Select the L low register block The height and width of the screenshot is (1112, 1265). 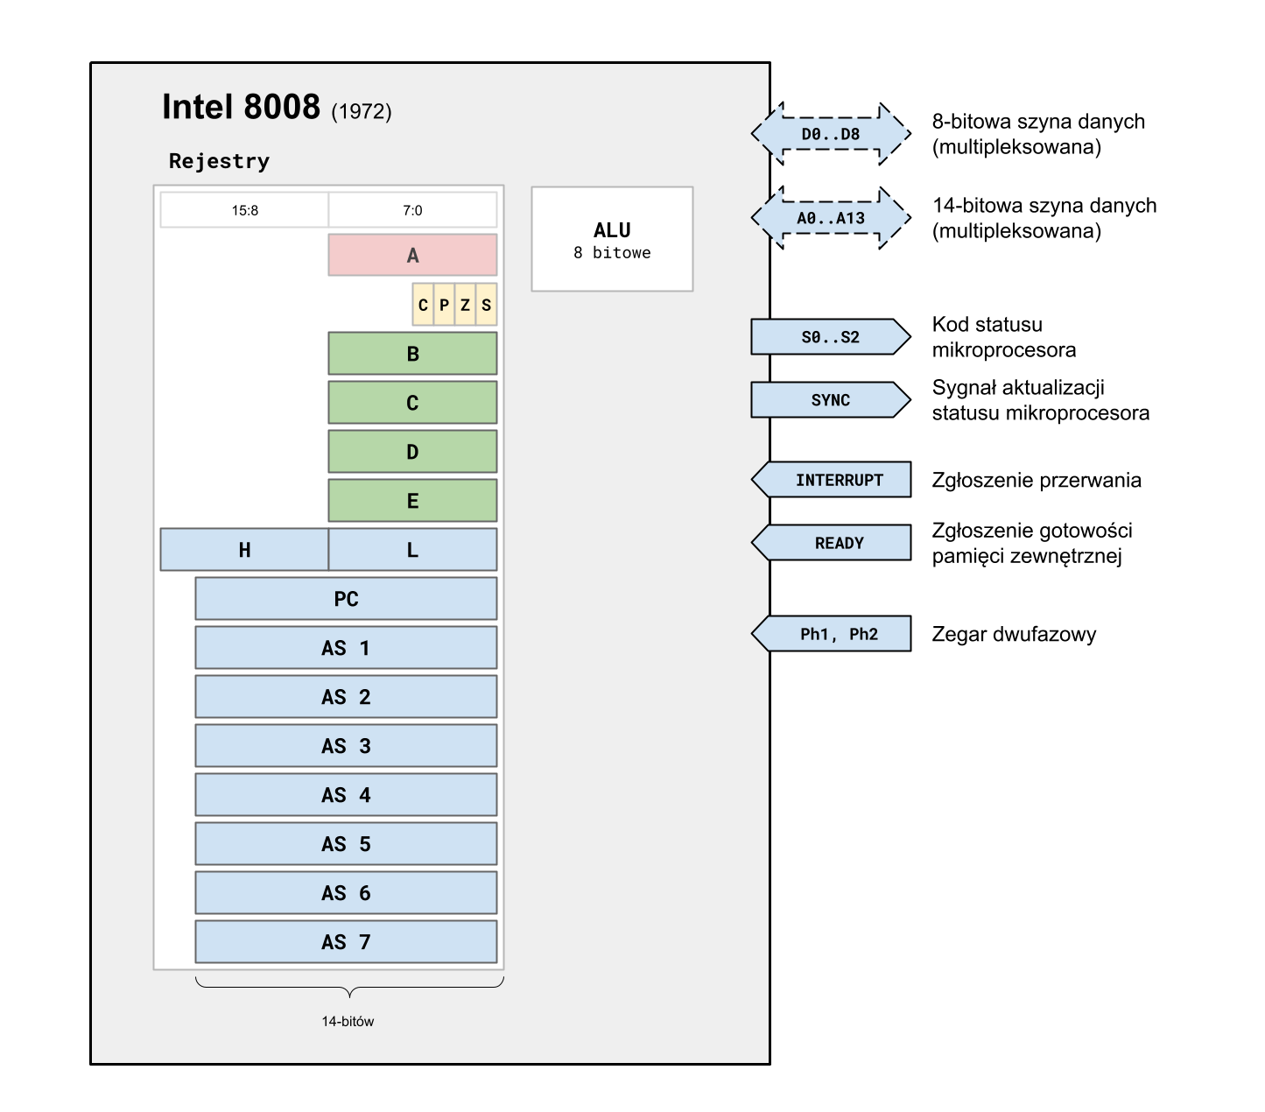pyautogui.click(x=412, y=550)
